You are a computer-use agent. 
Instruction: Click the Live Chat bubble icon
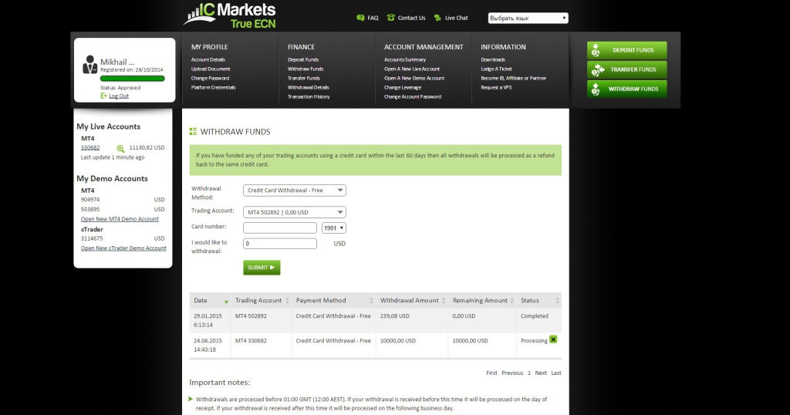[x=437, y=18]
